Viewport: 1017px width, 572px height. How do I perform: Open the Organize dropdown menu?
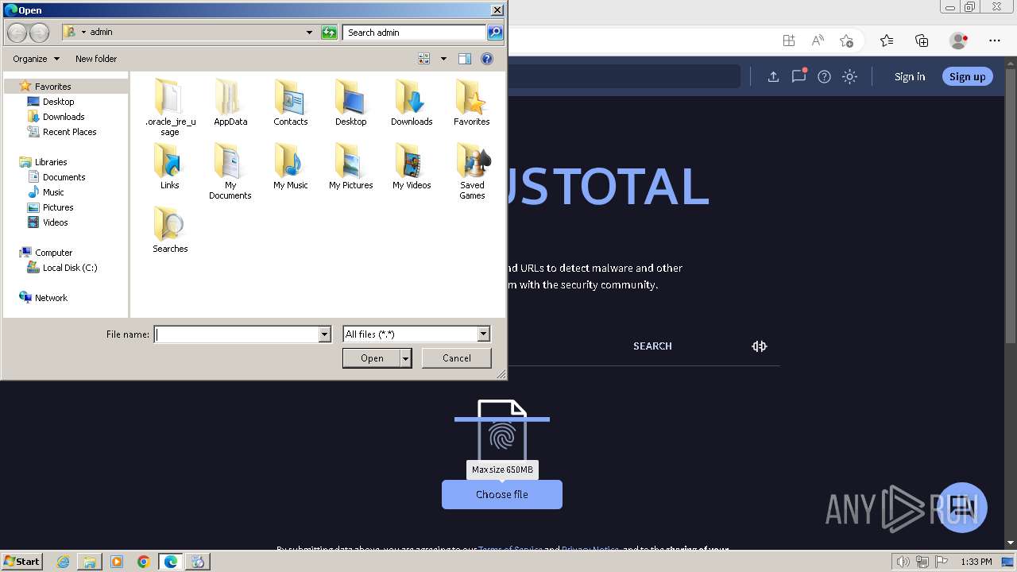[x=36, y=59]
